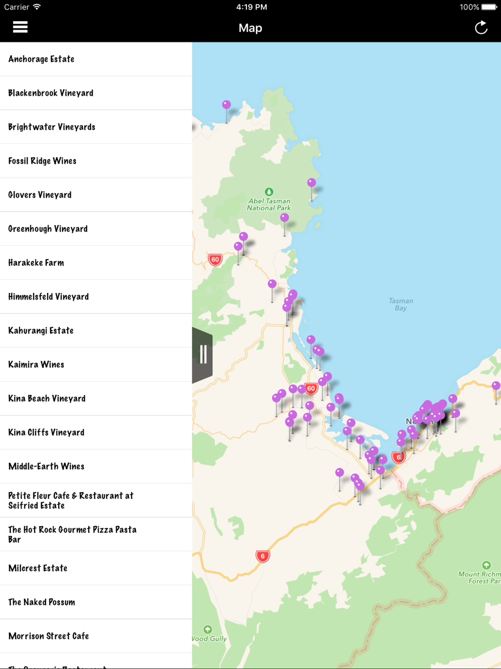Tap the Abel Tasman National Park label
Screen dimensions: 501x669
(269, 205)
